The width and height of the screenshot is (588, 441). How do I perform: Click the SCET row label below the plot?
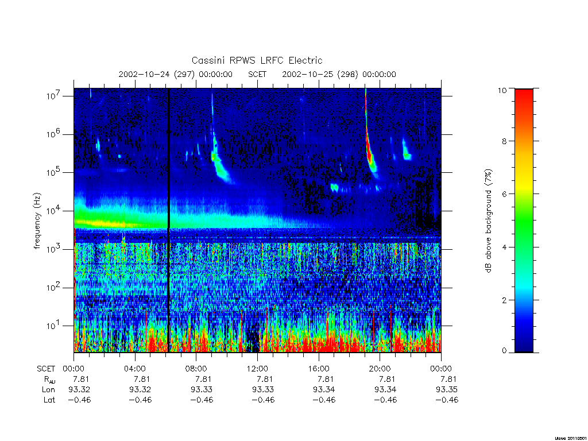(x=46, y=369)
